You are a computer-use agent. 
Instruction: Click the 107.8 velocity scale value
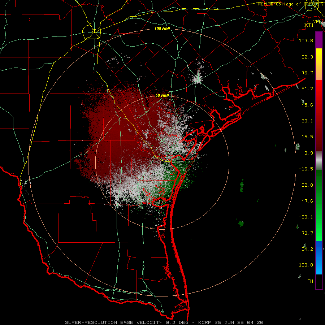306,40
